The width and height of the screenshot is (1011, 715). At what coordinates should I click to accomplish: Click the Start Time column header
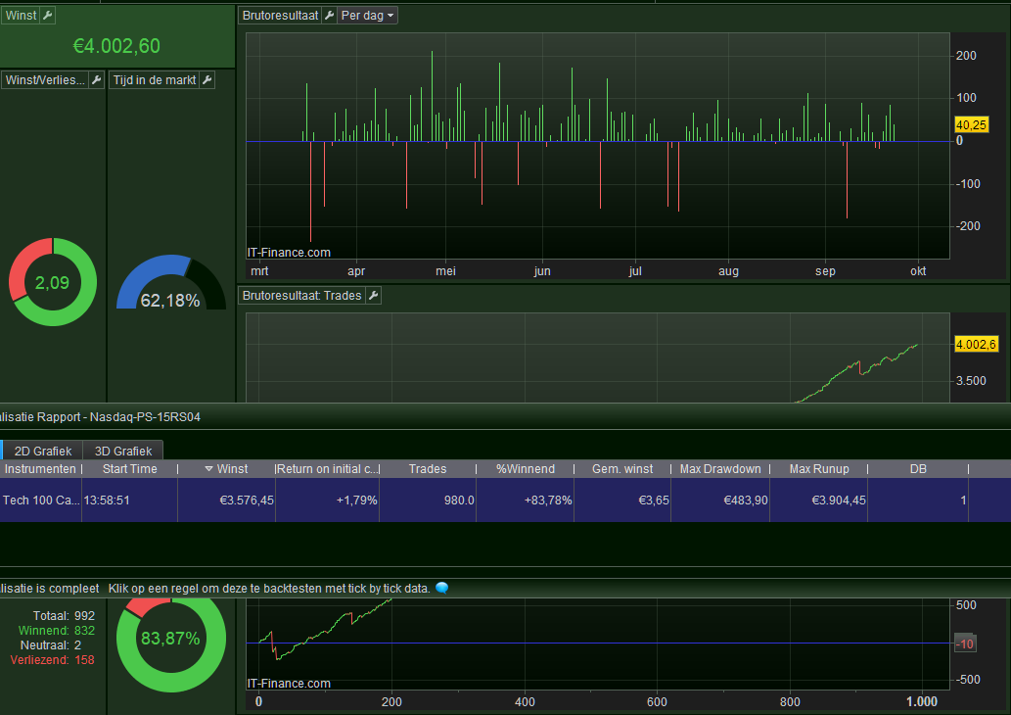[129, 469]
